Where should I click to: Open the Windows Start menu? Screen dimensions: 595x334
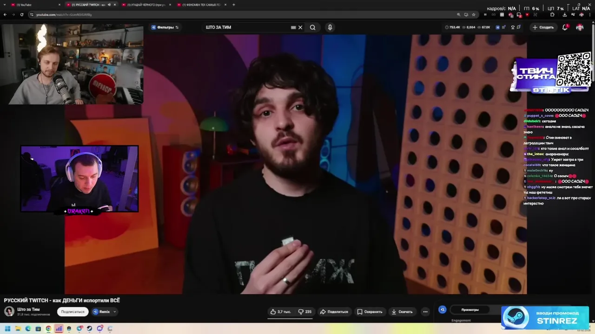[7, 329]
